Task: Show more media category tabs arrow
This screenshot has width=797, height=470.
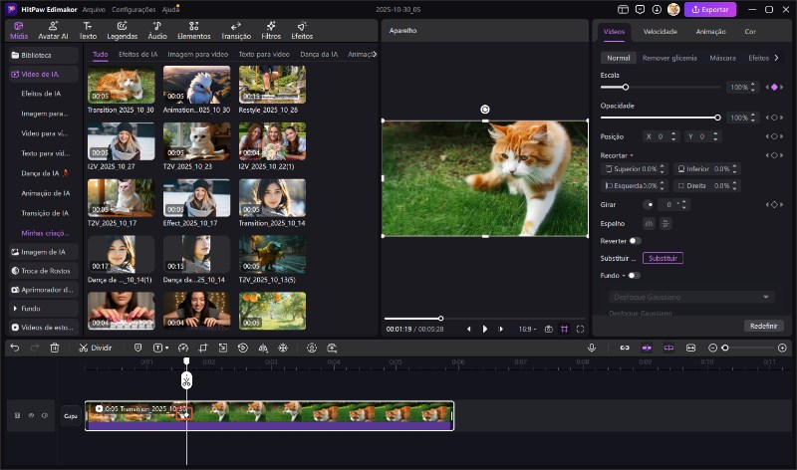Action: coord(375,54)
